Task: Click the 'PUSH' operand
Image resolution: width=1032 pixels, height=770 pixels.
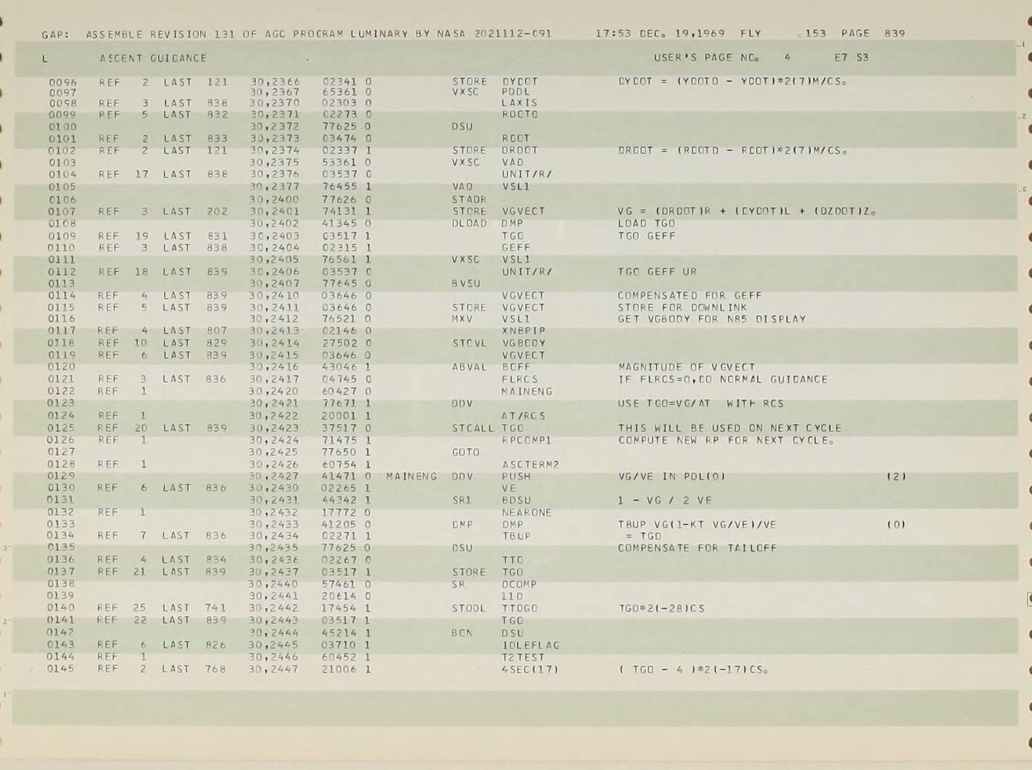Action: pyautogui.click(x=516, y=476)
